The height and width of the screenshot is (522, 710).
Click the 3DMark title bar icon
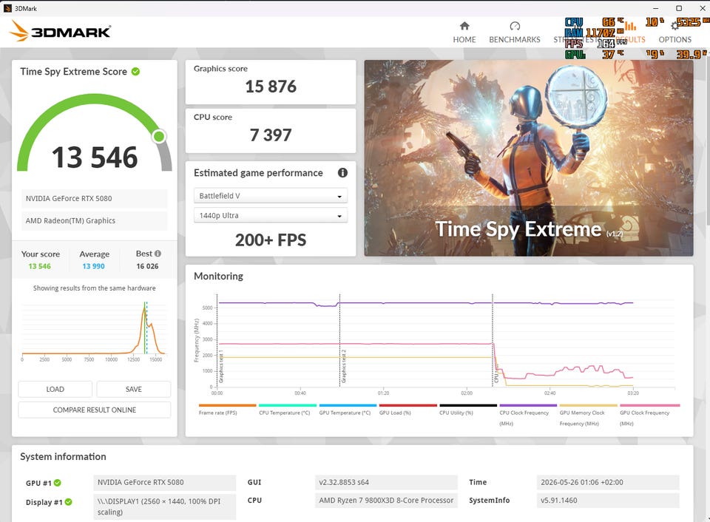(7, 8)
